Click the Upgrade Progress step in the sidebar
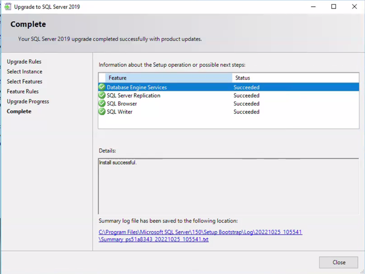Viewport: 365px width, 274px height. (x=28, y=102)
